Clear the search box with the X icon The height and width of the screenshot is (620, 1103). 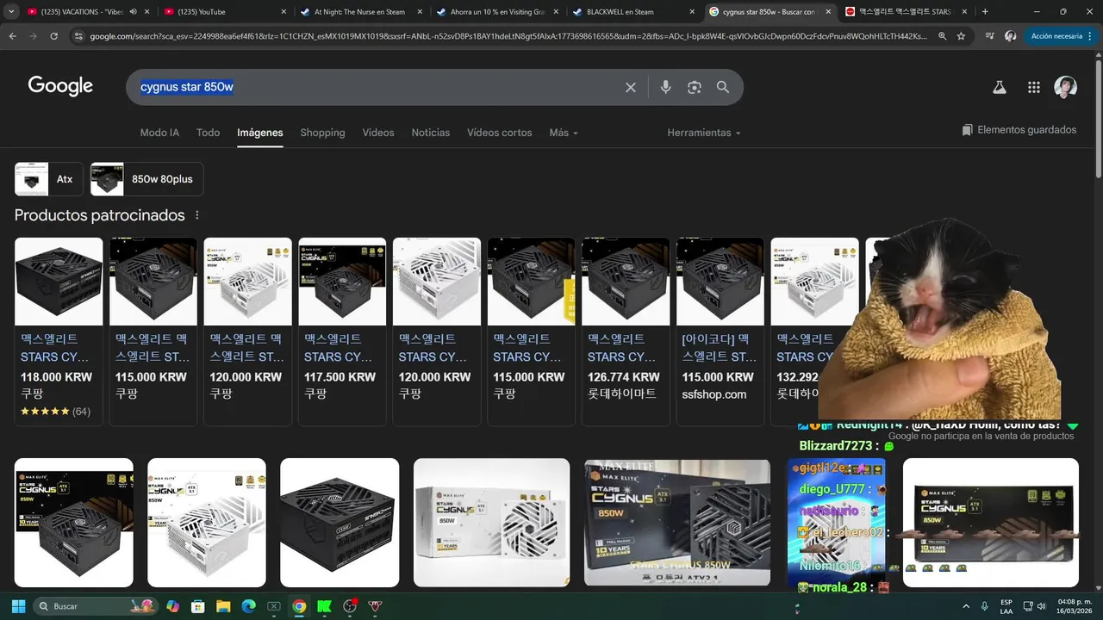(x=631, y=87)
